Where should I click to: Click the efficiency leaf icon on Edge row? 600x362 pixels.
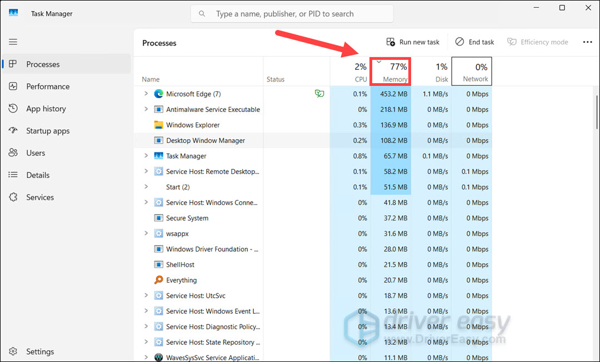point(319,94)
